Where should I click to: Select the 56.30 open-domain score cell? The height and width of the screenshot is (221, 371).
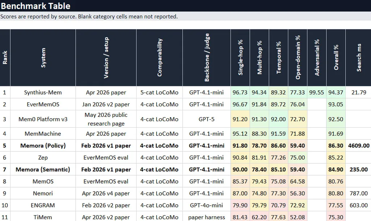[298, 193]
